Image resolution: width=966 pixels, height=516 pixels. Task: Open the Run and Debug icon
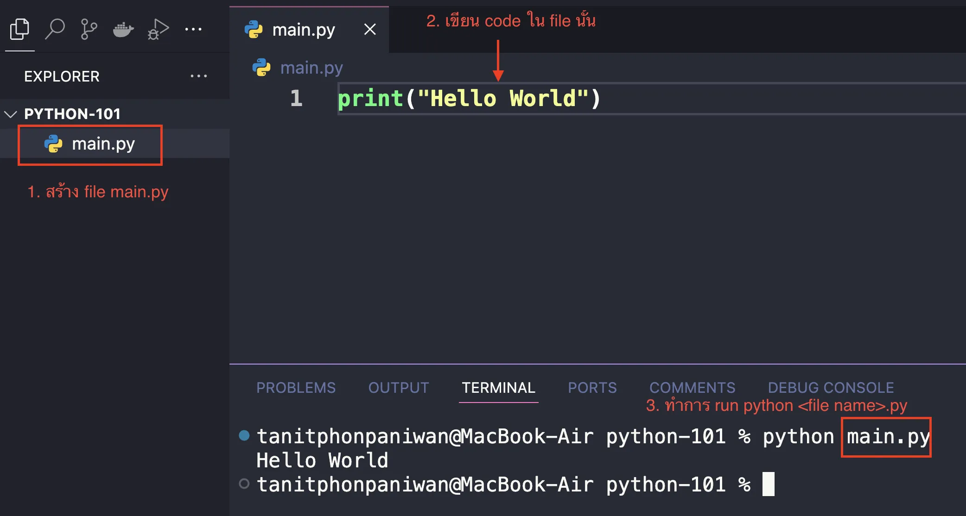point(158,29)
